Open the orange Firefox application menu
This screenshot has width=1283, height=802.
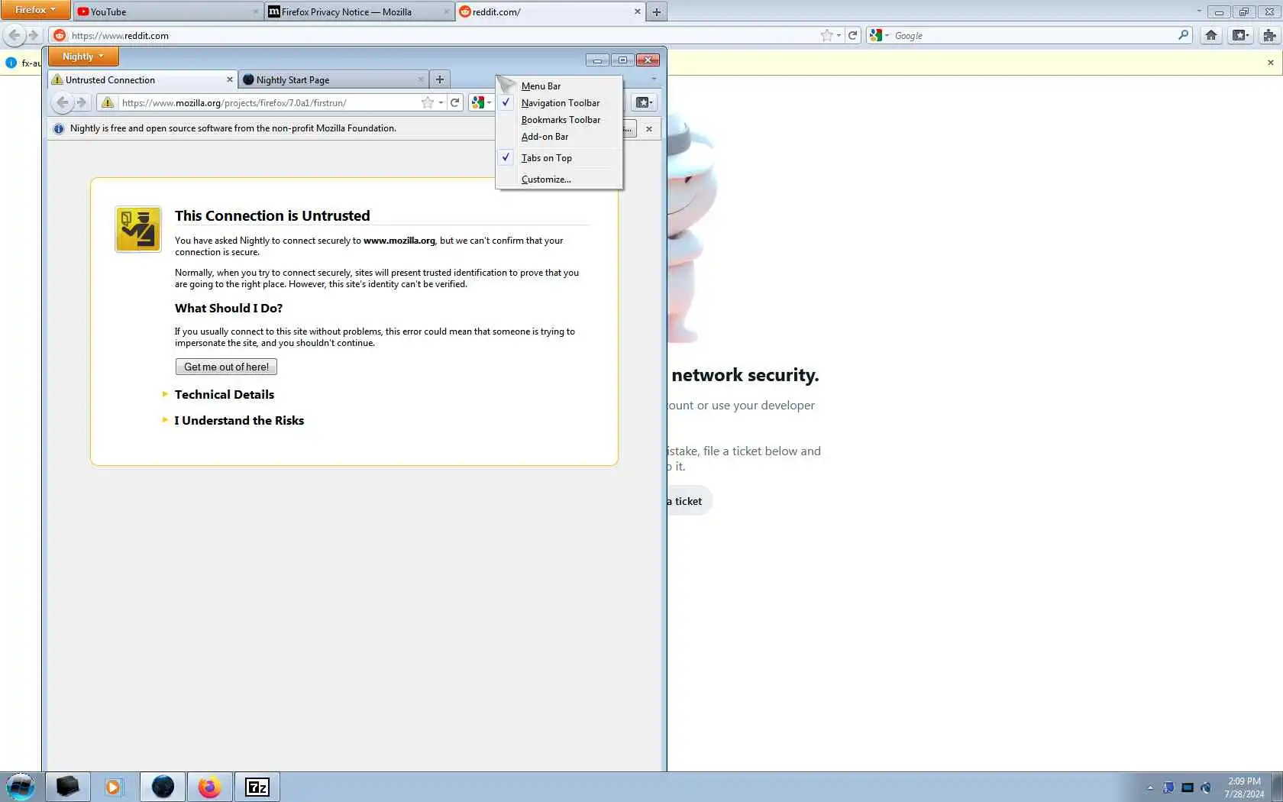pos(35,10)
